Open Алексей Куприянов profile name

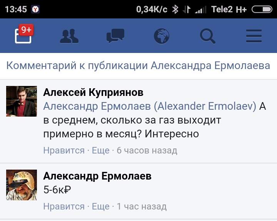[93, 92]
